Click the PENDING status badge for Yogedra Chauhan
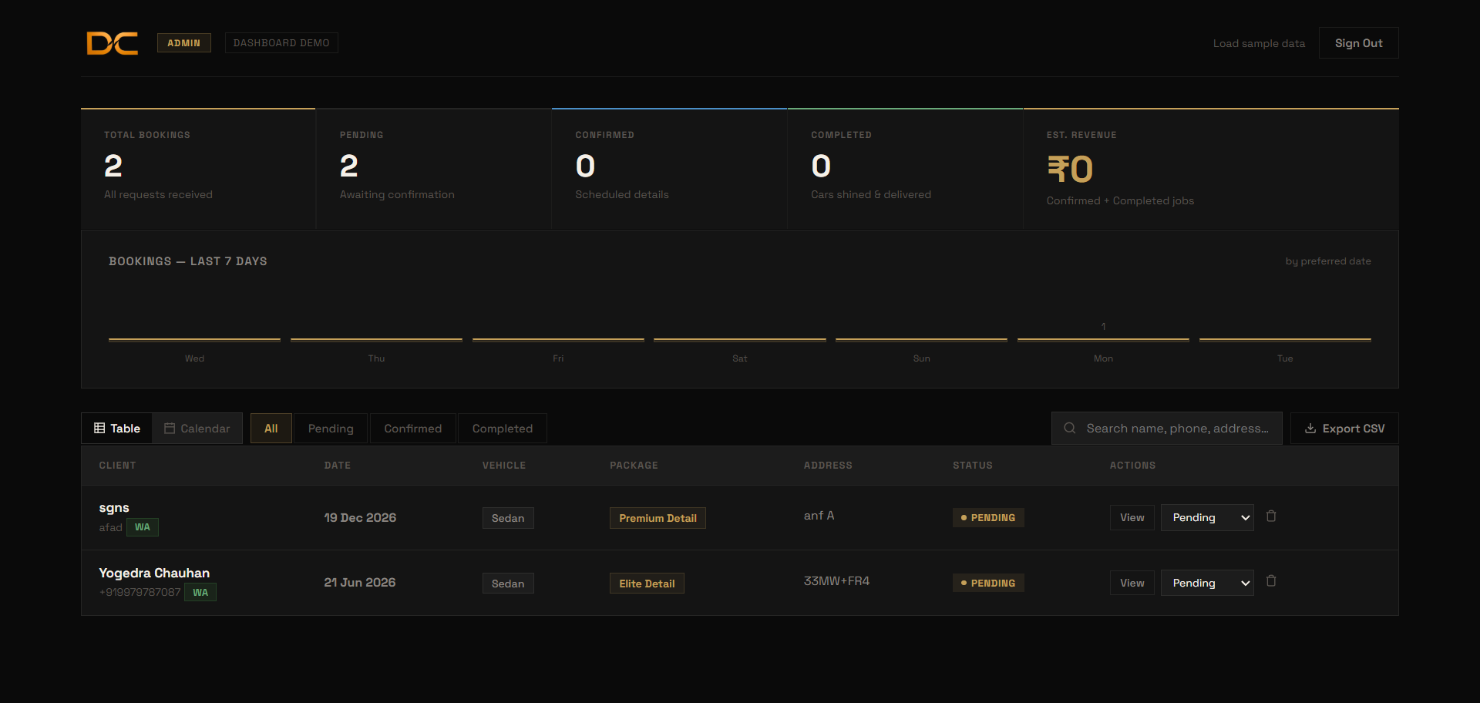 988,583
